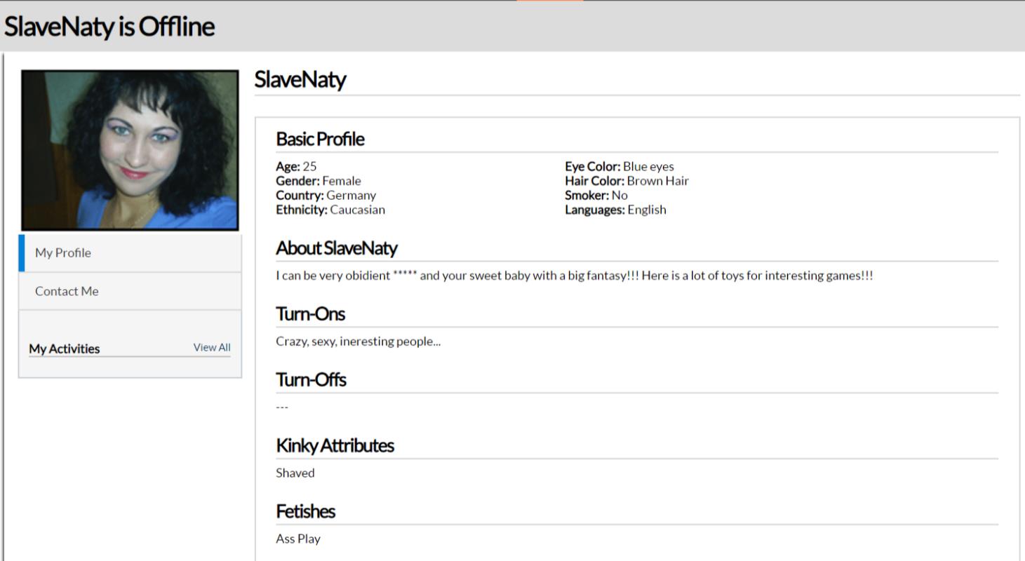Viewport: 1025px width, 561px height.
Task: Click the username heading above Basic Profile
Action: point(300,80)
